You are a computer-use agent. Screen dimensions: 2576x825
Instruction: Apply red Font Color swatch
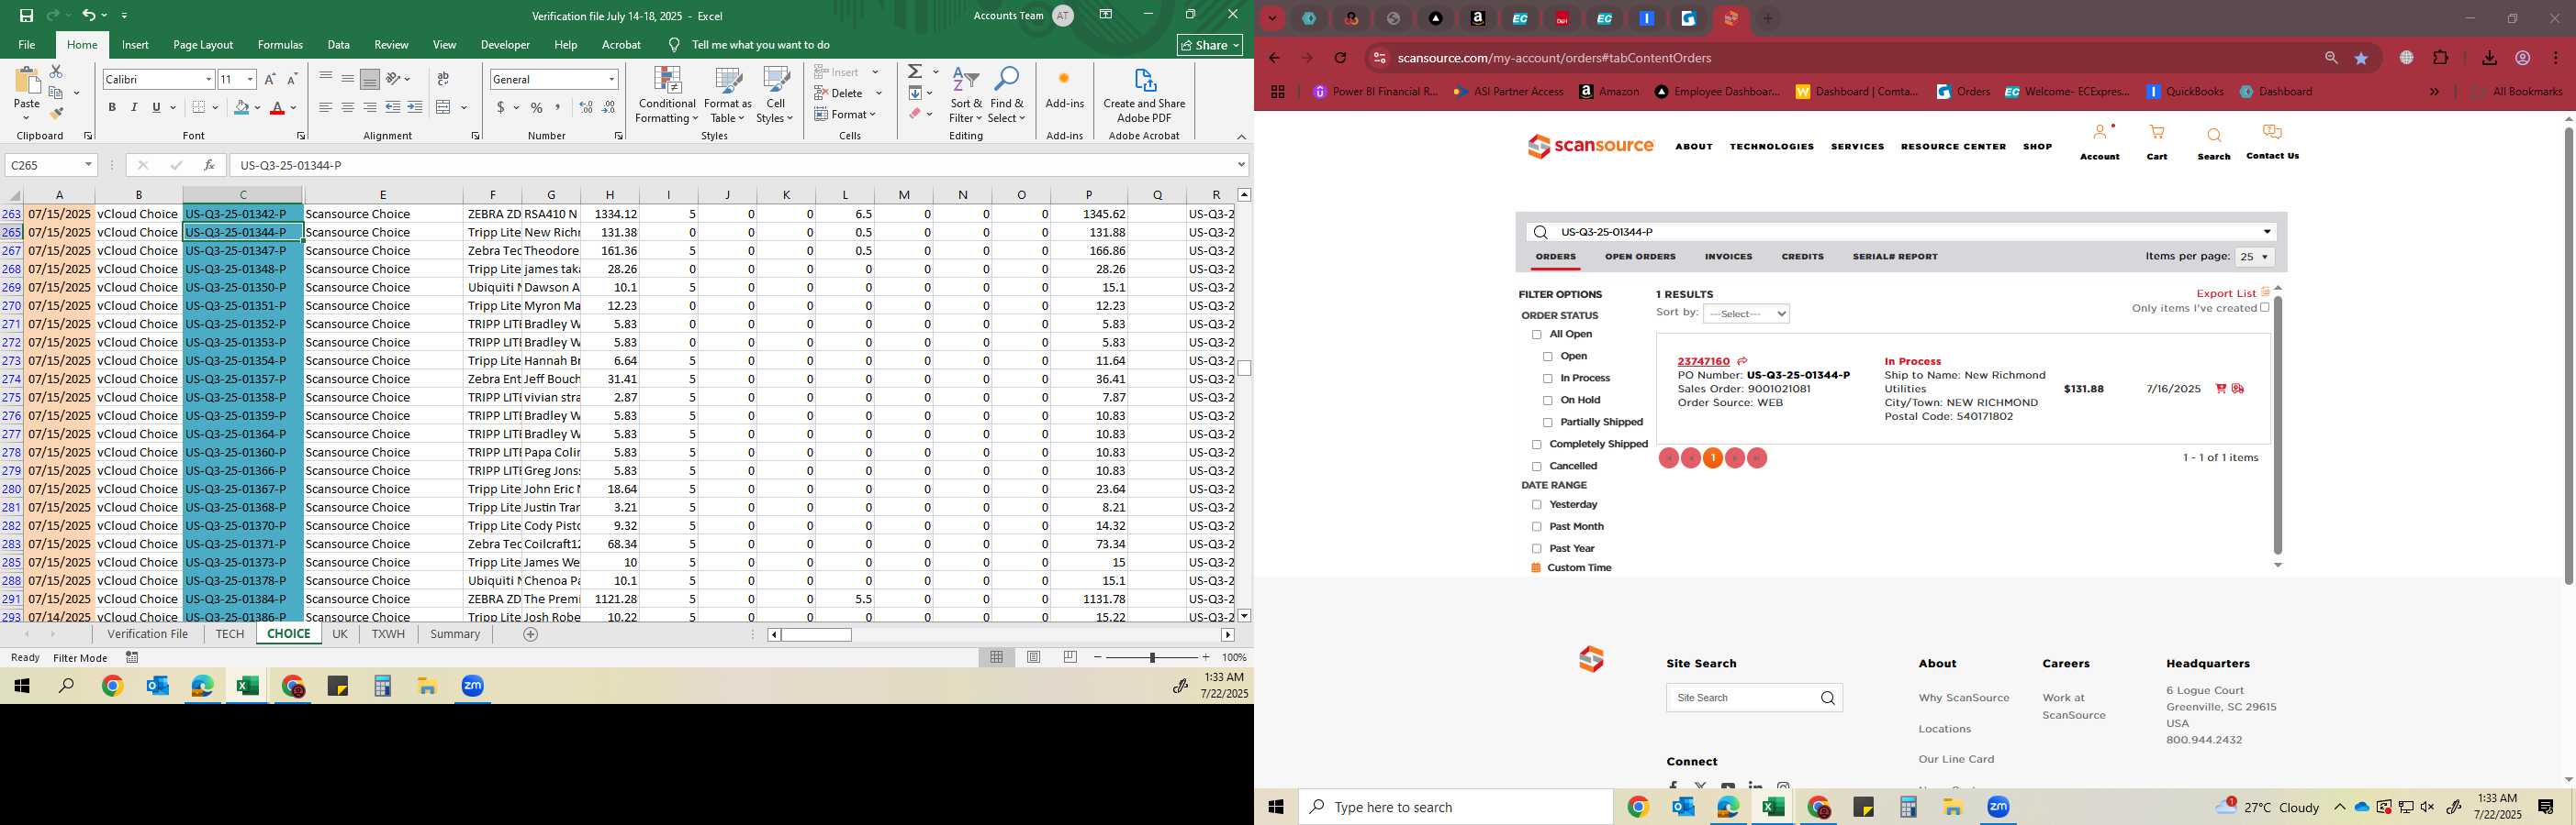coord(278,107)
